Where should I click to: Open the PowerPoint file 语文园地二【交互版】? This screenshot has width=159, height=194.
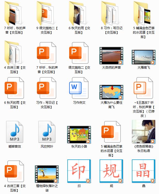(x=79, y=52)
